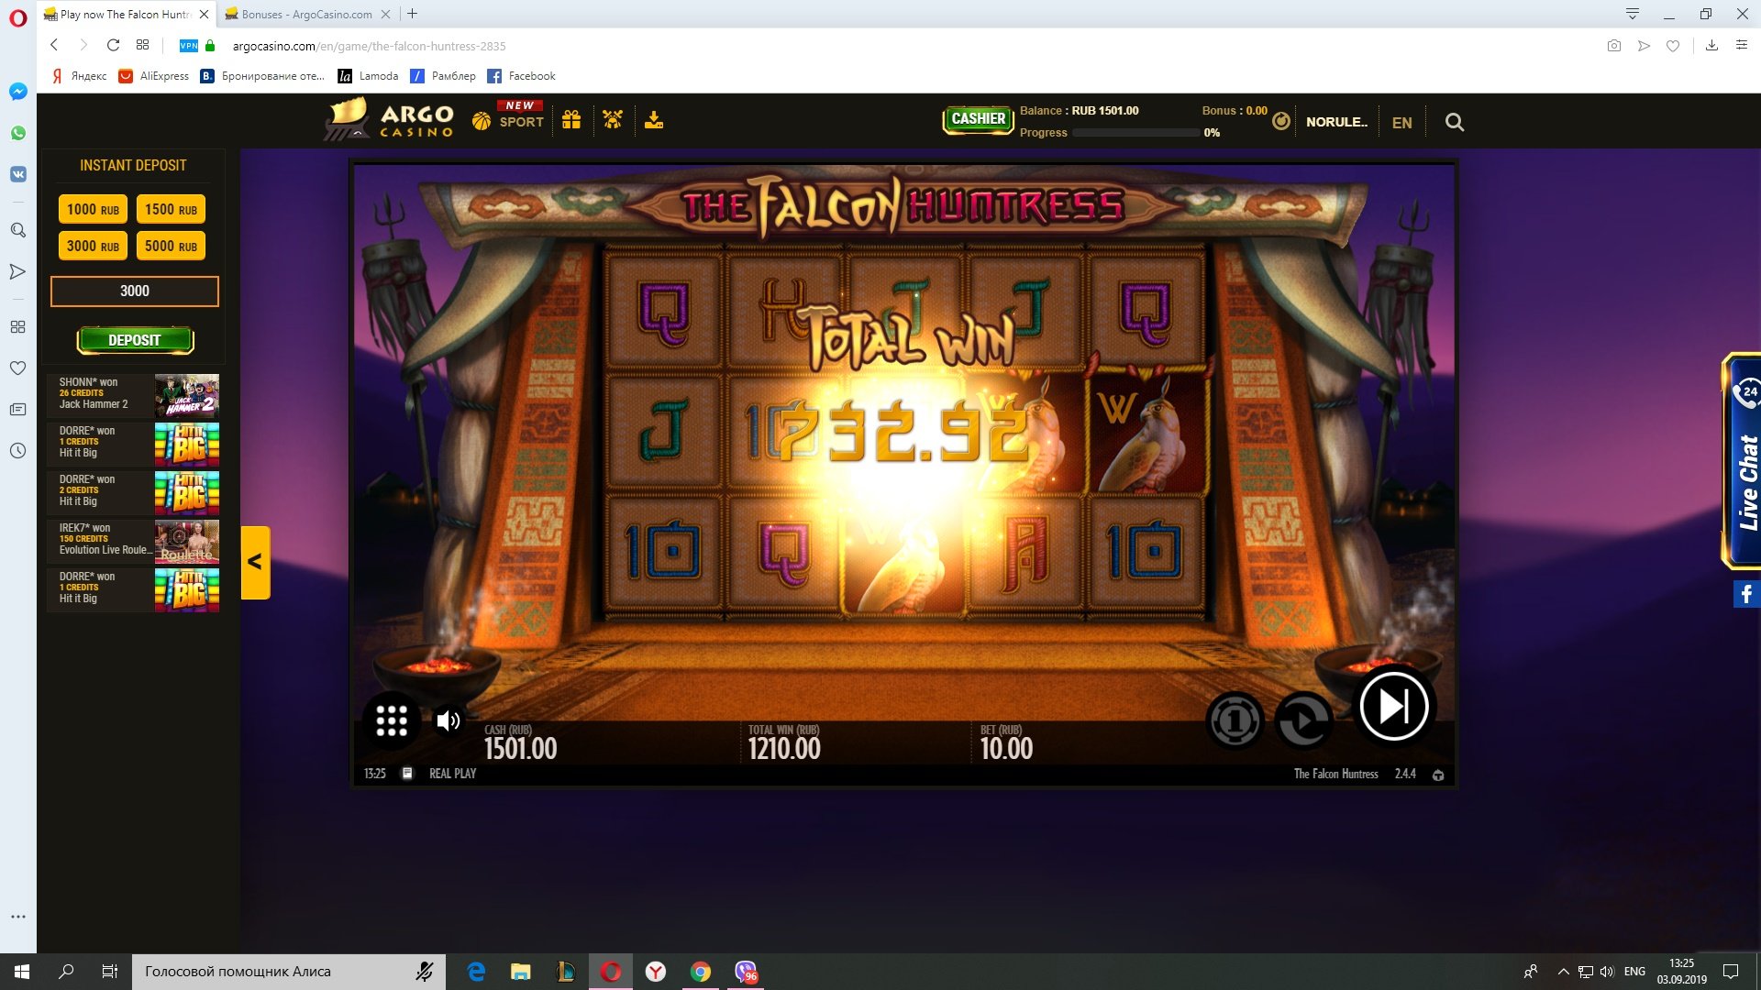This screenshot has width=1761, height=990.
Task: Collapse the sidebar with yellow arrow
Action: coord(255,562)
